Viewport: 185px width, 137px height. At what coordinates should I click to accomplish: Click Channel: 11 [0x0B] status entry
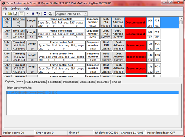[133, 133]
